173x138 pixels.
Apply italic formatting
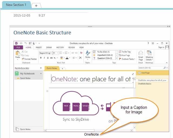click(44, 58)
